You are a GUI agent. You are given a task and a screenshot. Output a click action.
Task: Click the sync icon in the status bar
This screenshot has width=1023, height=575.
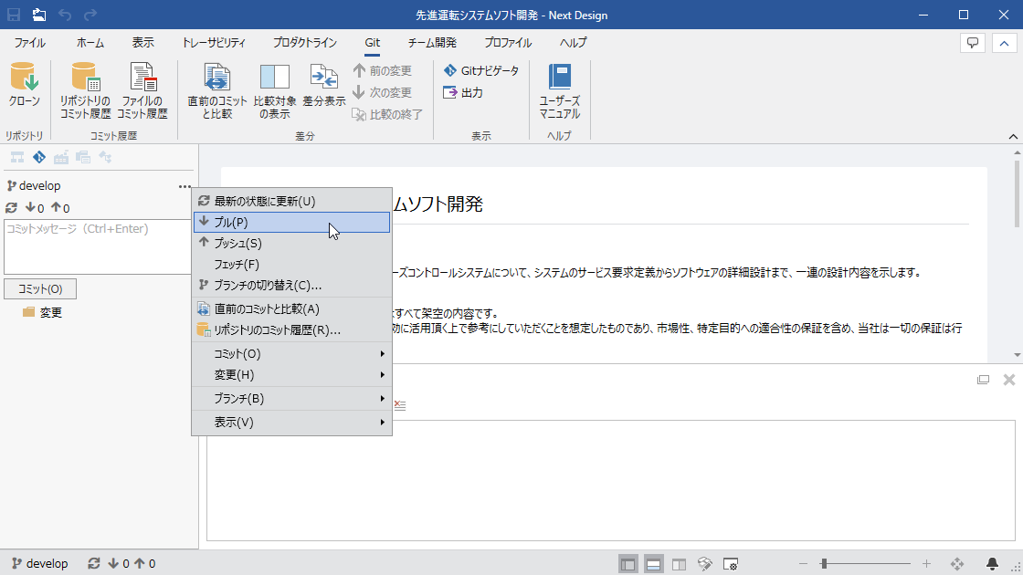(94, 563)
